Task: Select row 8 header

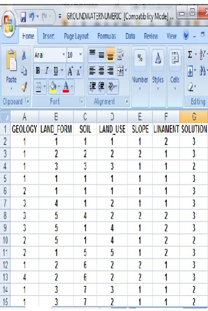Action: pos(5,216)
